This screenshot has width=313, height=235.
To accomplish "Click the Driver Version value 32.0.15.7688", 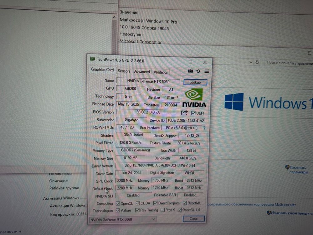I will pos(160,165).
